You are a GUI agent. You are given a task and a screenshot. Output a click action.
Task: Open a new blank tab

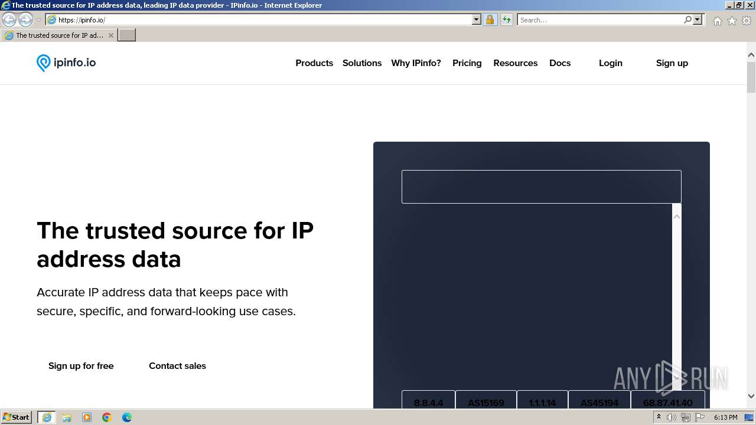(x=126, y=35)
